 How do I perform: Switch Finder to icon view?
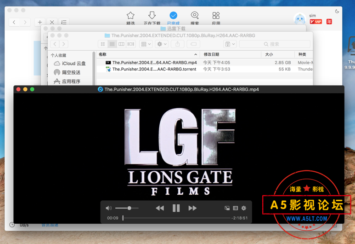(x=103, y=44)
